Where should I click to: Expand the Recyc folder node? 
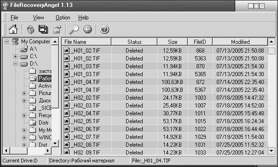pyautogui.click(x=24, y=115)
